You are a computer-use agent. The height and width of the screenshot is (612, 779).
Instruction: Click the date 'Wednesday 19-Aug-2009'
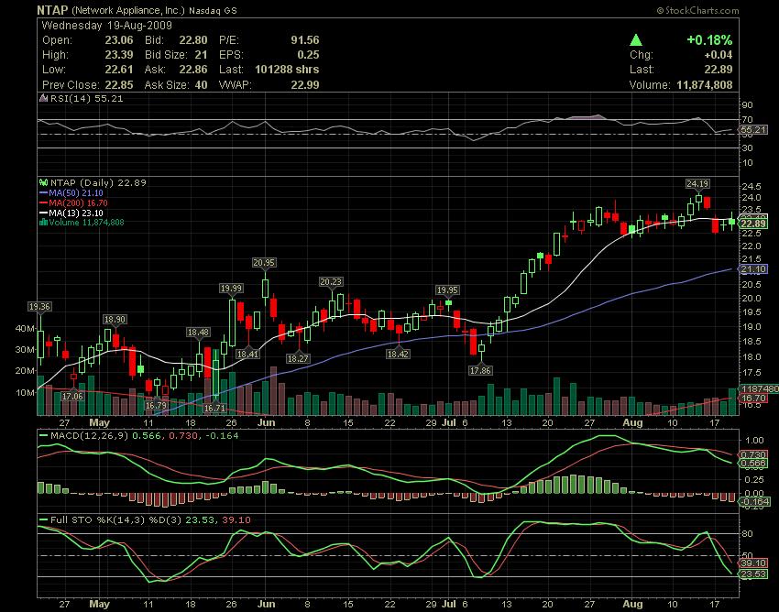[107, 26]
